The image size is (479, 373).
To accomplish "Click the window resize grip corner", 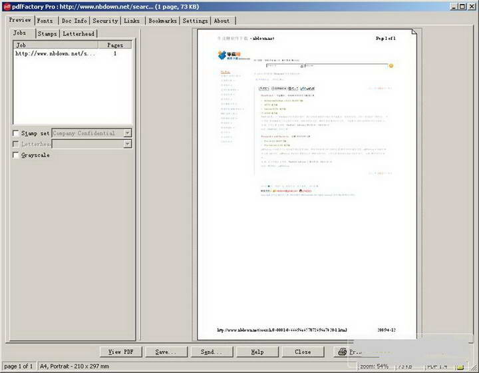I will 474,367.
